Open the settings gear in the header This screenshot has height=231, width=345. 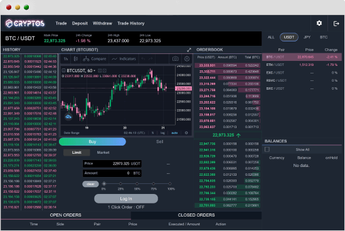tap(319, 23)
